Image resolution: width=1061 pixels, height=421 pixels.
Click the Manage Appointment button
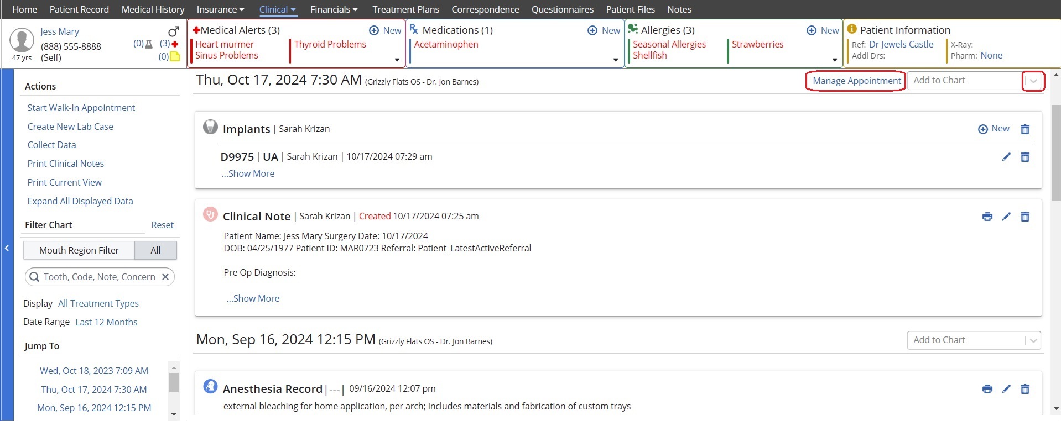(856, 81)
